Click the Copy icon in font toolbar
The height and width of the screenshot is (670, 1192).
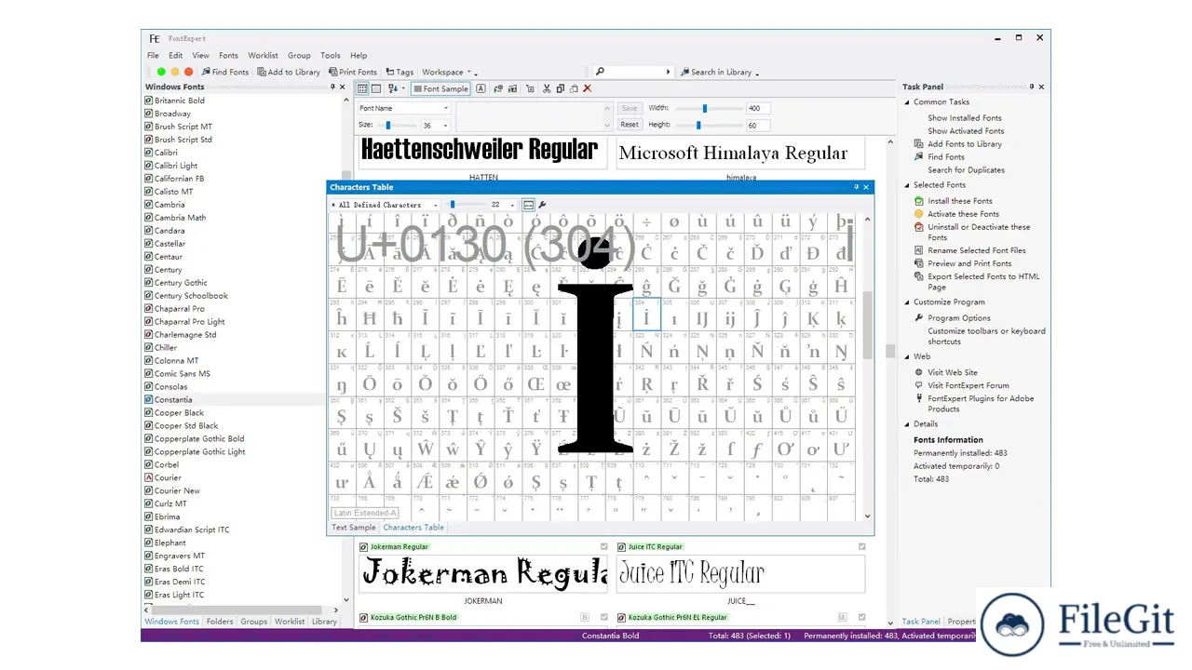pos(561,88)
